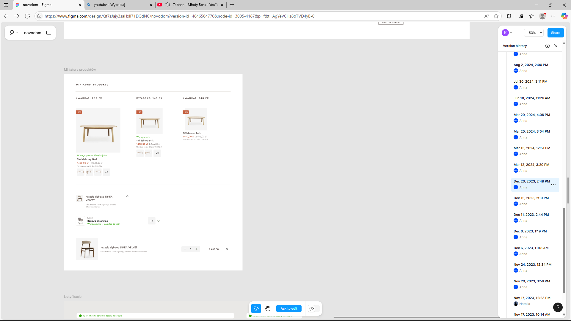The height and width of the screenshot is (321, 571).
Task: Click the Version history vertical scrollbar
Action: [564, 250]
